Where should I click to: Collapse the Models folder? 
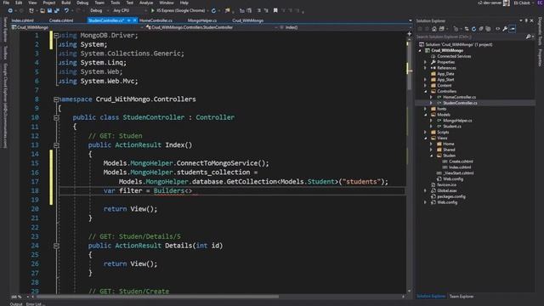click(426, 115)
